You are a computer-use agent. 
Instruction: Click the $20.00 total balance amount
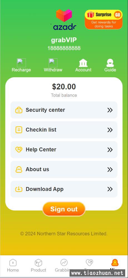[x=64, y=87]
